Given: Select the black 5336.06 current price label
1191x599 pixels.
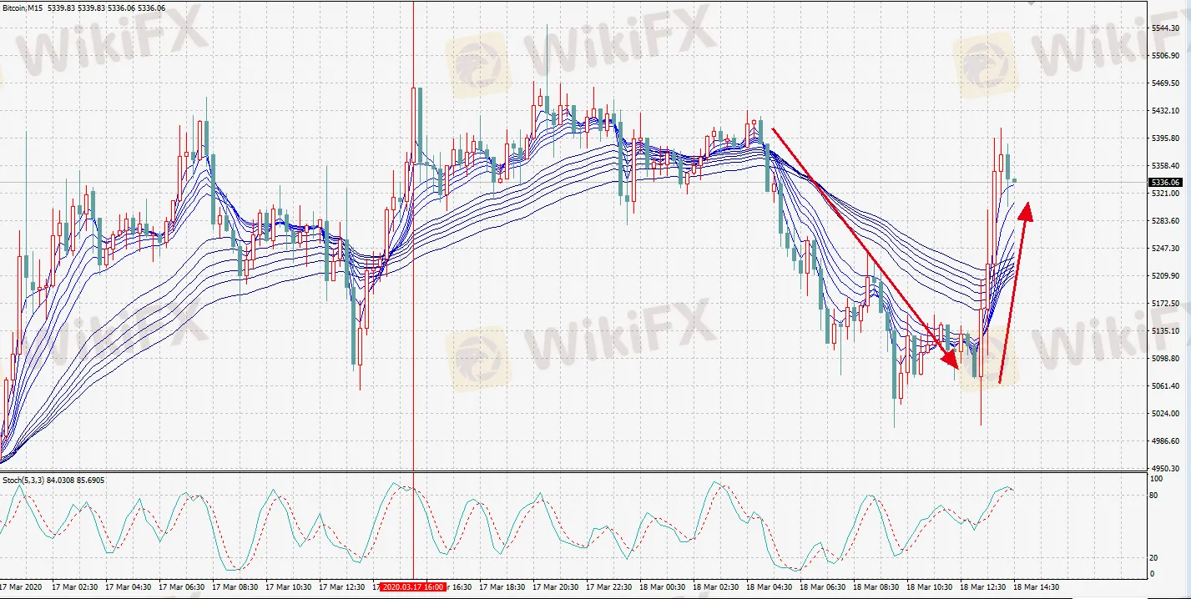Looking at the screenshot, I should click(x=1164, y=182).
